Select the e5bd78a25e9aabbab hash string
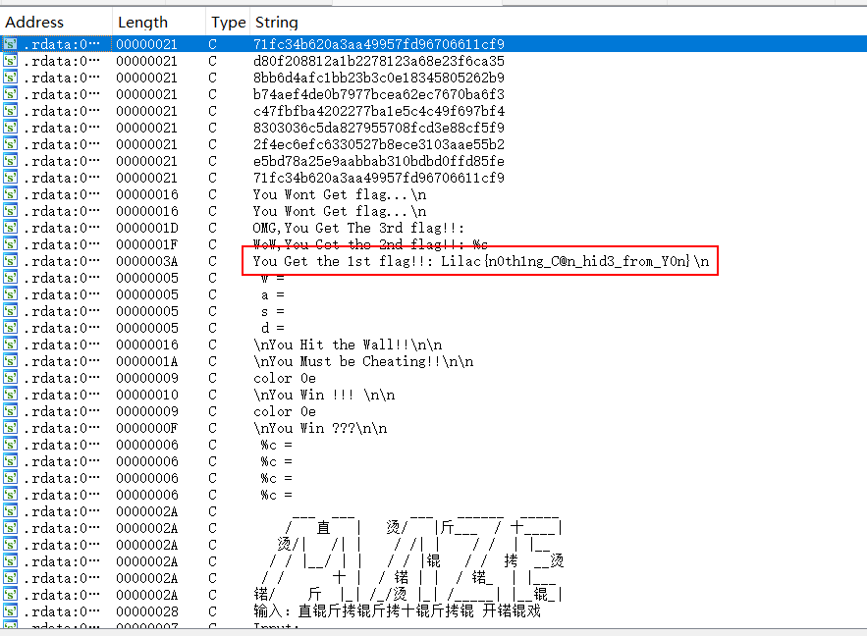Screen dimensions: 867x636 coord(378,161)
